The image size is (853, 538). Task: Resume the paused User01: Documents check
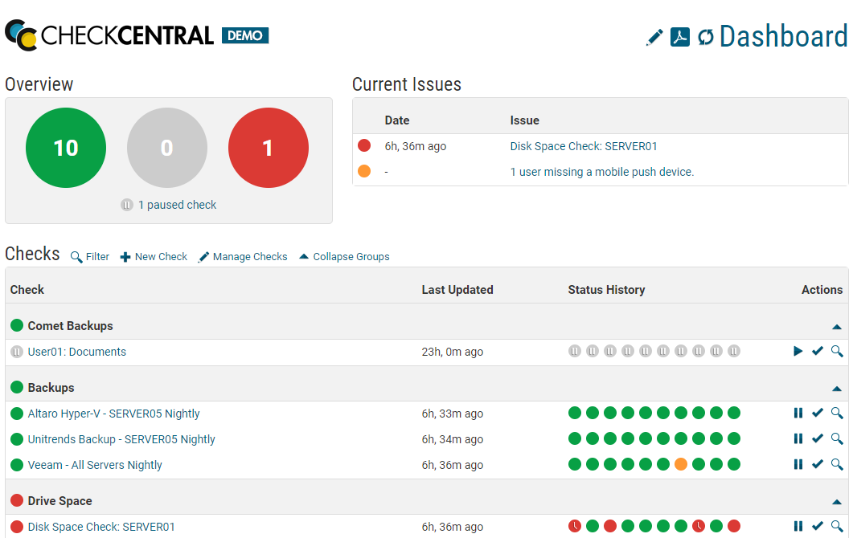click(798, 352)
